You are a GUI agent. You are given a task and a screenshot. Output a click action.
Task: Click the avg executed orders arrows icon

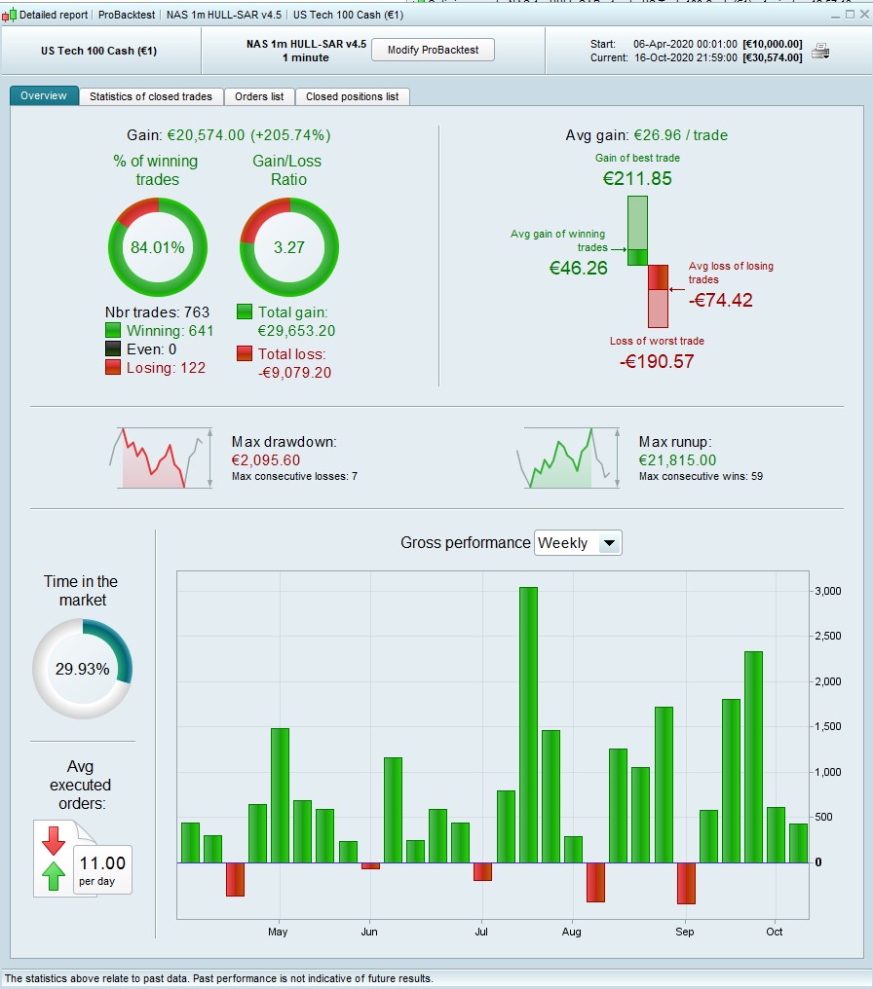(x=54, y=859)
